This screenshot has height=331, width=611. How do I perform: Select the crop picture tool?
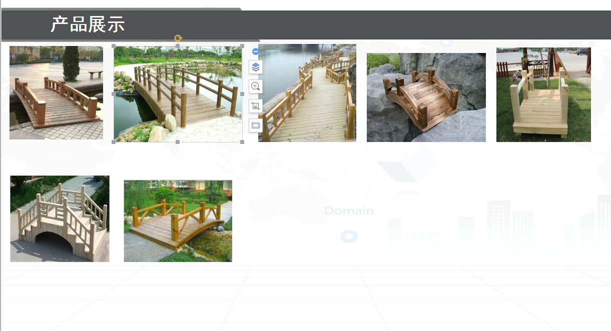(256, 106)
